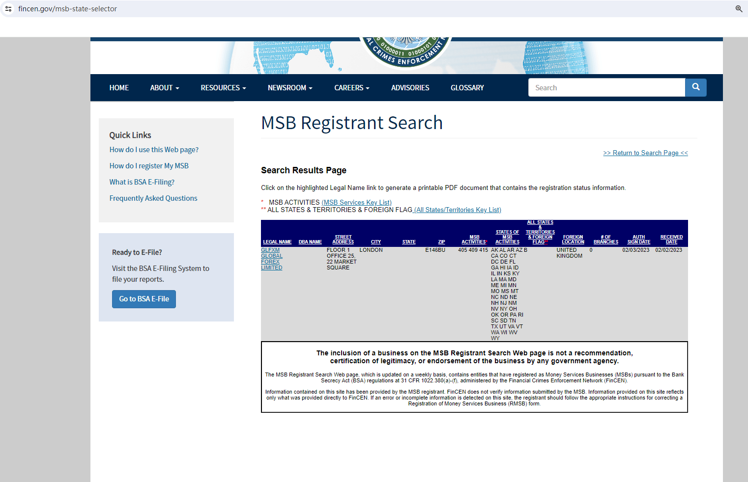Open 'How do I use this Web page?' link

pos(154,150)
